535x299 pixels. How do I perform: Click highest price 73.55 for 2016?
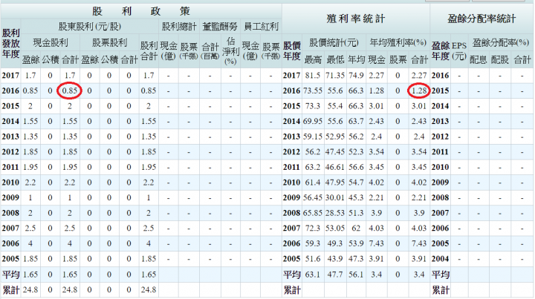coord(313,91)
